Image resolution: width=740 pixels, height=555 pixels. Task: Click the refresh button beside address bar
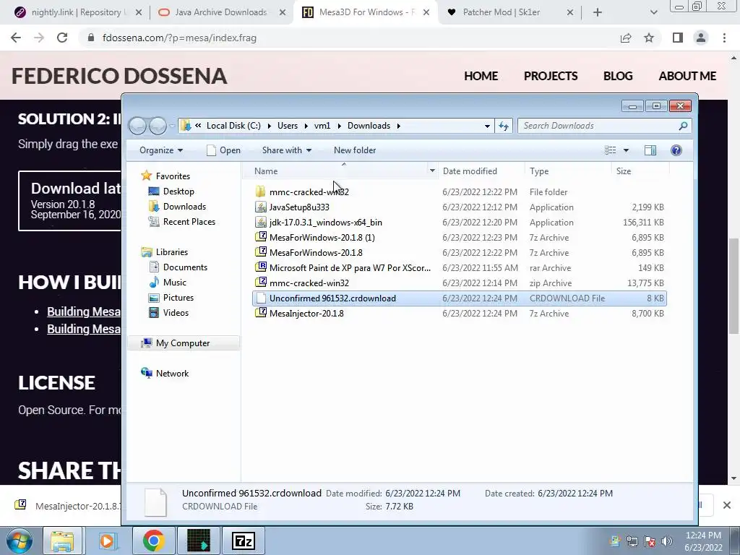click(504, 126)
